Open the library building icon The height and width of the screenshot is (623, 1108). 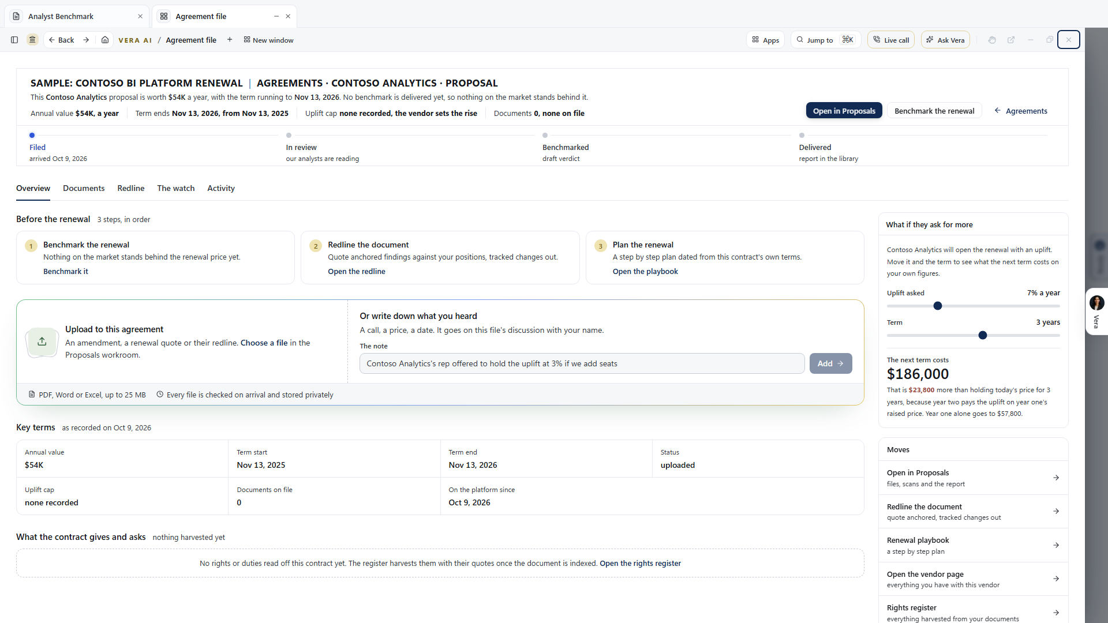click(x=32, y=40)
